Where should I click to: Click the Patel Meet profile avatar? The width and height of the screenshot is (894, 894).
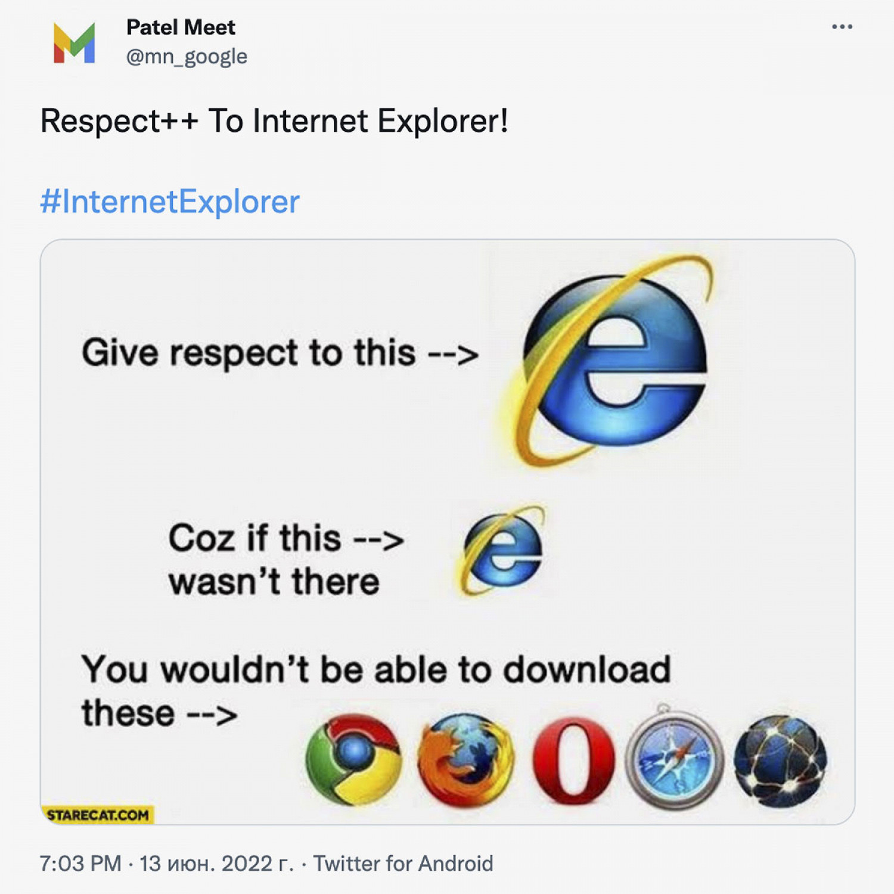click(x=74, y=43)
